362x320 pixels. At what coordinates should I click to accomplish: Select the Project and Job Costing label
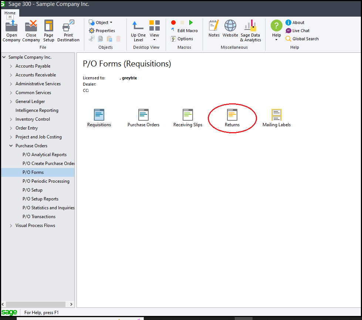point(38,137)
